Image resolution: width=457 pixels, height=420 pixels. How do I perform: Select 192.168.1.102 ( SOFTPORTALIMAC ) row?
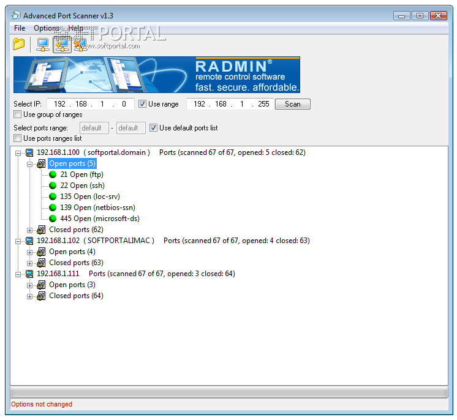pos(173,241)
